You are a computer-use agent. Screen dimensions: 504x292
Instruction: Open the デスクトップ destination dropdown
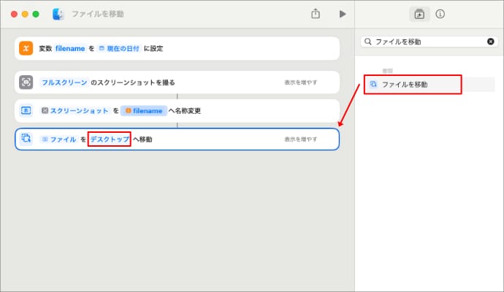click(110, 139)
